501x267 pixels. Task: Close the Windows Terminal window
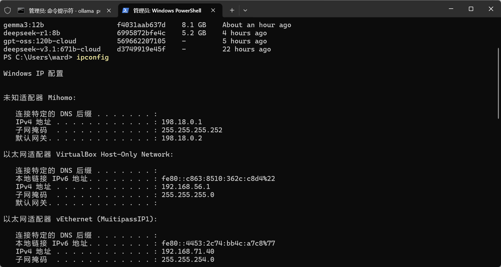[x=491, y=9]
